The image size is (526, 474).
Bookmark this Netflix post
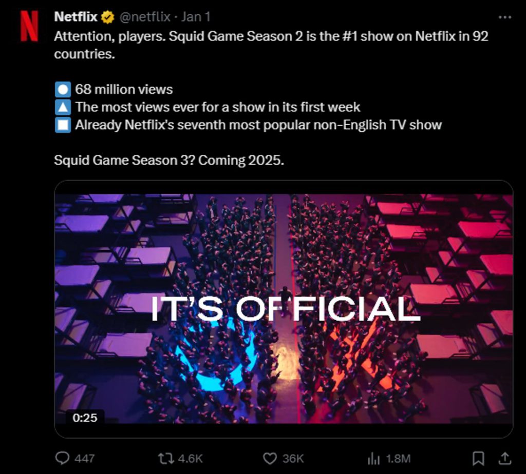(x=478, y=458)
